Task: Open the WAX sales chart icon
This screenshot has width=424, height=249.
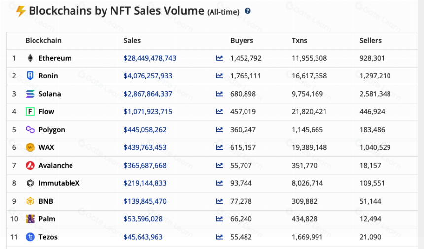Action: point(219,147)
